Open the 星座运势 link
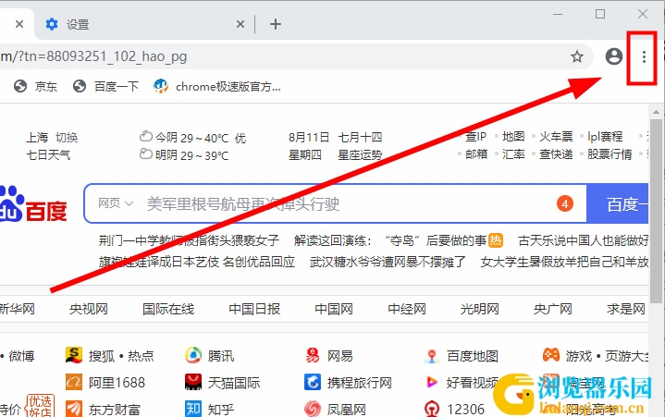 [x=360, y=154]
